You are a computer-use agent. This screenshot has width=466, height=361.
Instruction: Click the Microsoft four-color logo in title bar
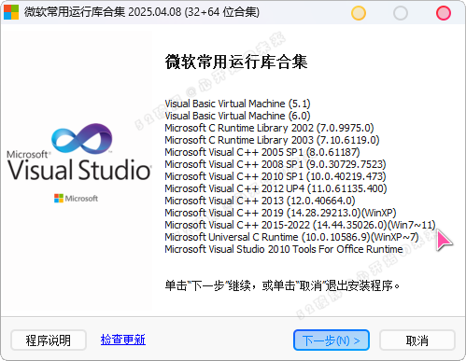click(11, 12)
